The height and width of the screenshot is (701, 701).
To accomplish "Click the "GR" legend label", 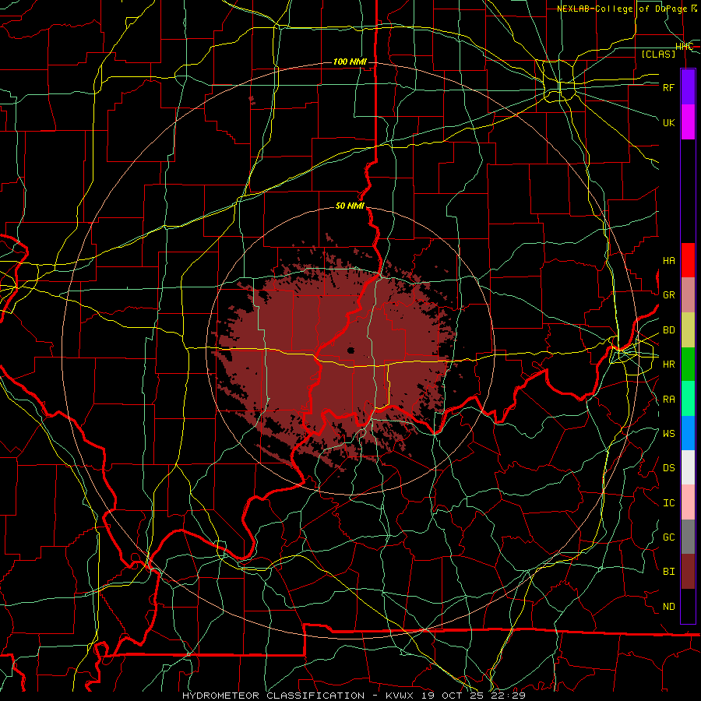I will [x=668, y=295].
